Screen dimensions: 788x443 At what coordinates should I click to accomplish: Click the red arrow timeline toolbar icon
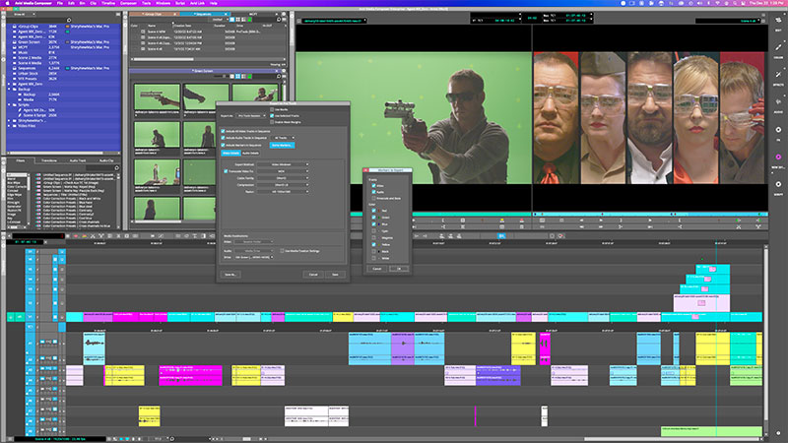(77, 236)
